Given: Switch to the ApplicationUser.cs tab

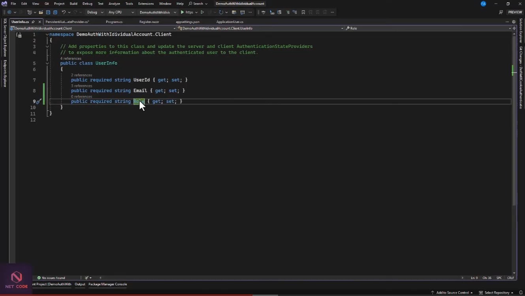Looking at the screenshot, I should click(230, 22).
